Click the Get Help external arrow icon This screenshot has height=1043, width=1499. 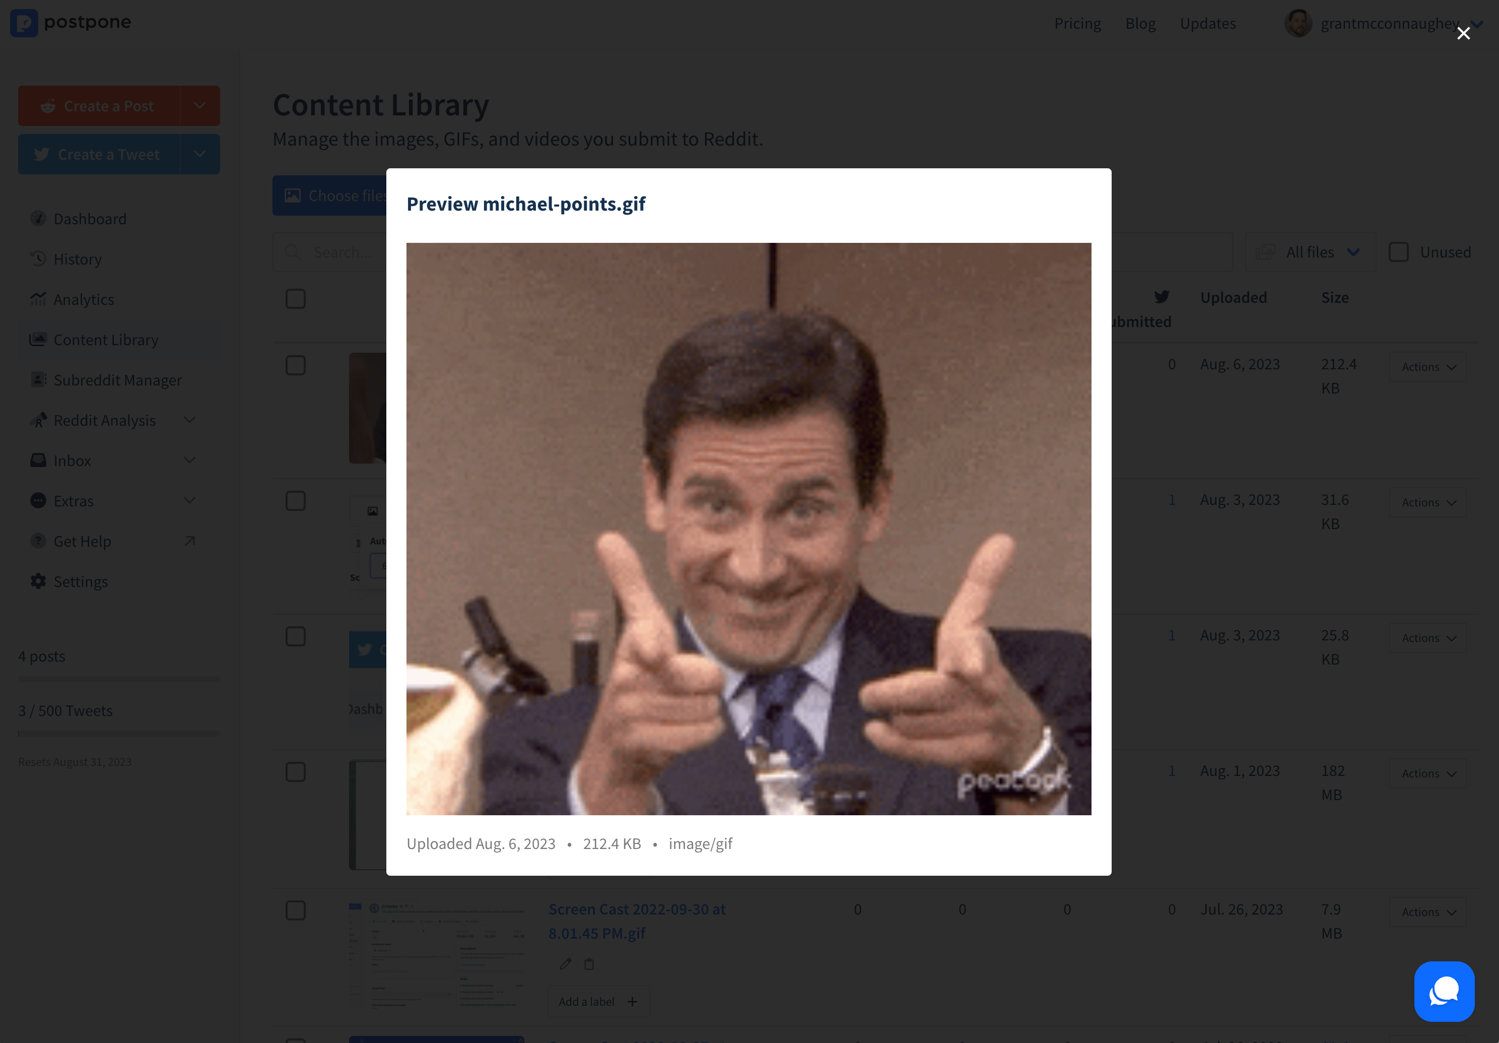[189, 541]
